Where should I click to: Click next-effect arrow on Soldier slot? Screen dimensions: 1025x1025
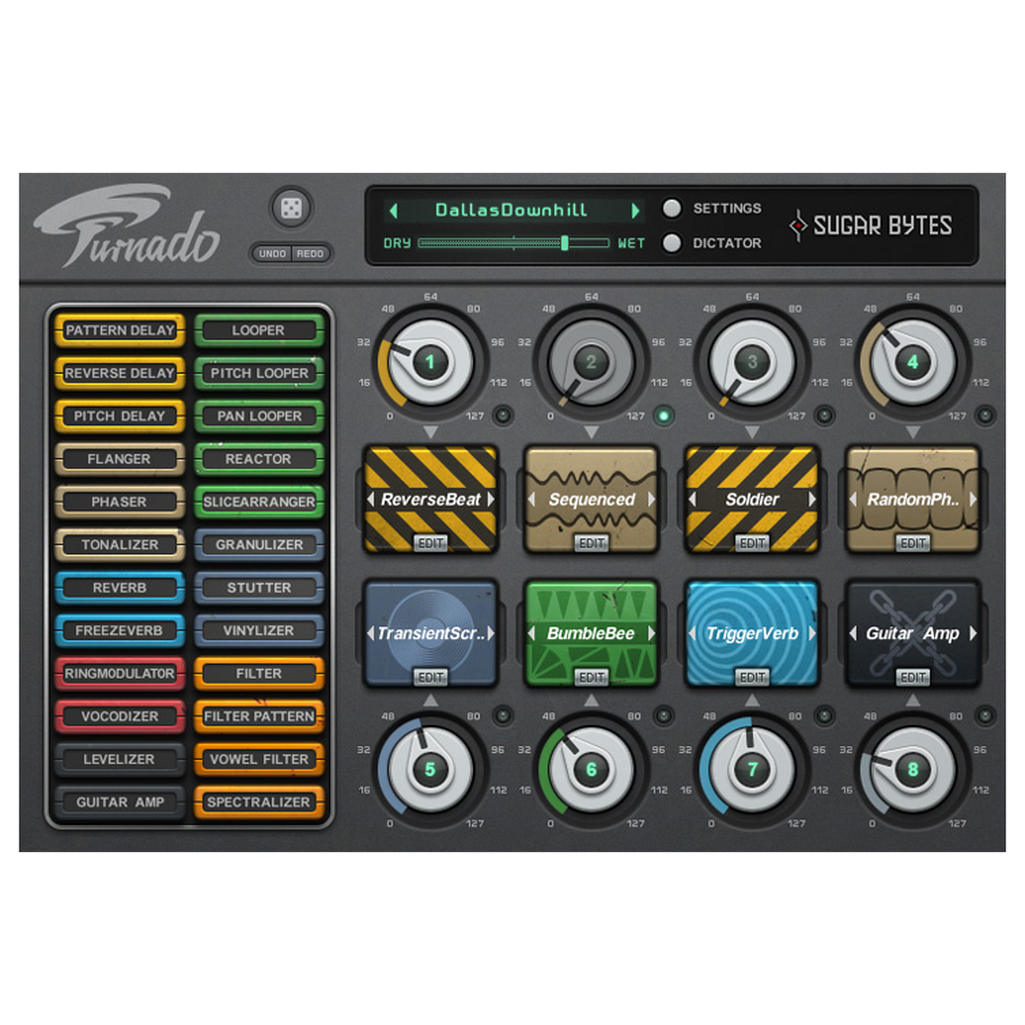coord(812,499)
